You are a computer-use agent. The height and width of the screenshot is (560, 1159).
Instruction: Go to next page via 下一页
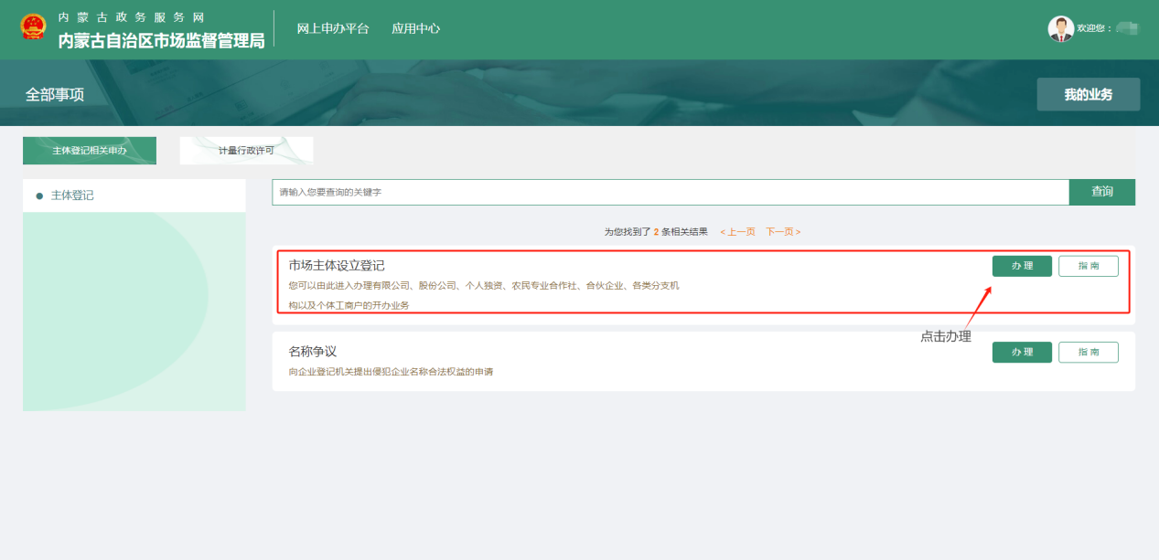783,232
